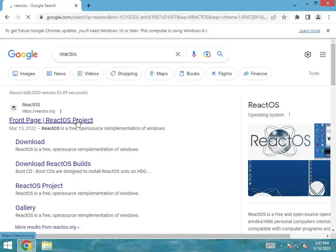This screenshot has width=336, height=252.
Task: Switch to News results
Action: coord(56,73)
